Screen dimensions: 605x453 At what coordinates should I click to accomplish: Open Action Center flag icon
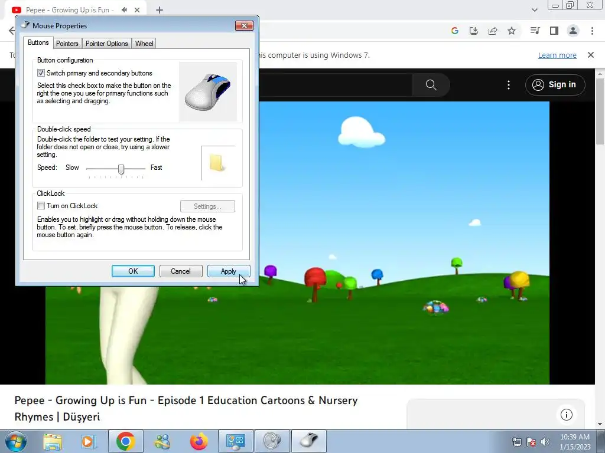(531, 442)
